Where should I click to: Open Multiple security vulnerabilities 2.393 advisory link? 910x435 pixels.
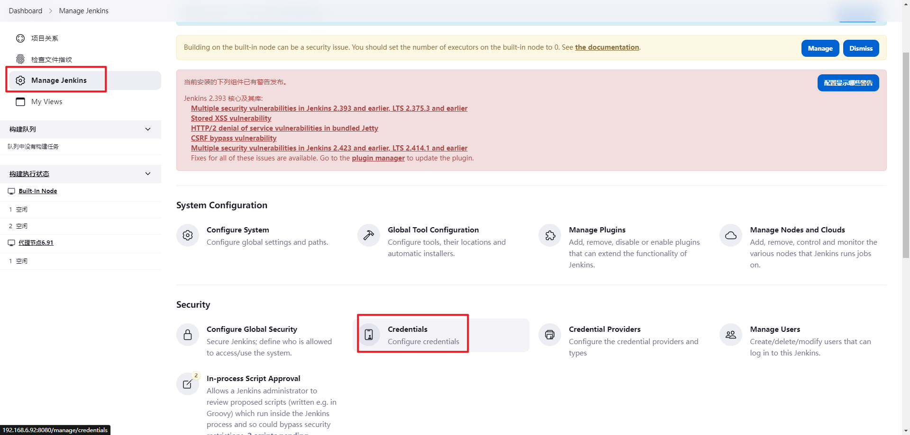click(x=329, y=108)
